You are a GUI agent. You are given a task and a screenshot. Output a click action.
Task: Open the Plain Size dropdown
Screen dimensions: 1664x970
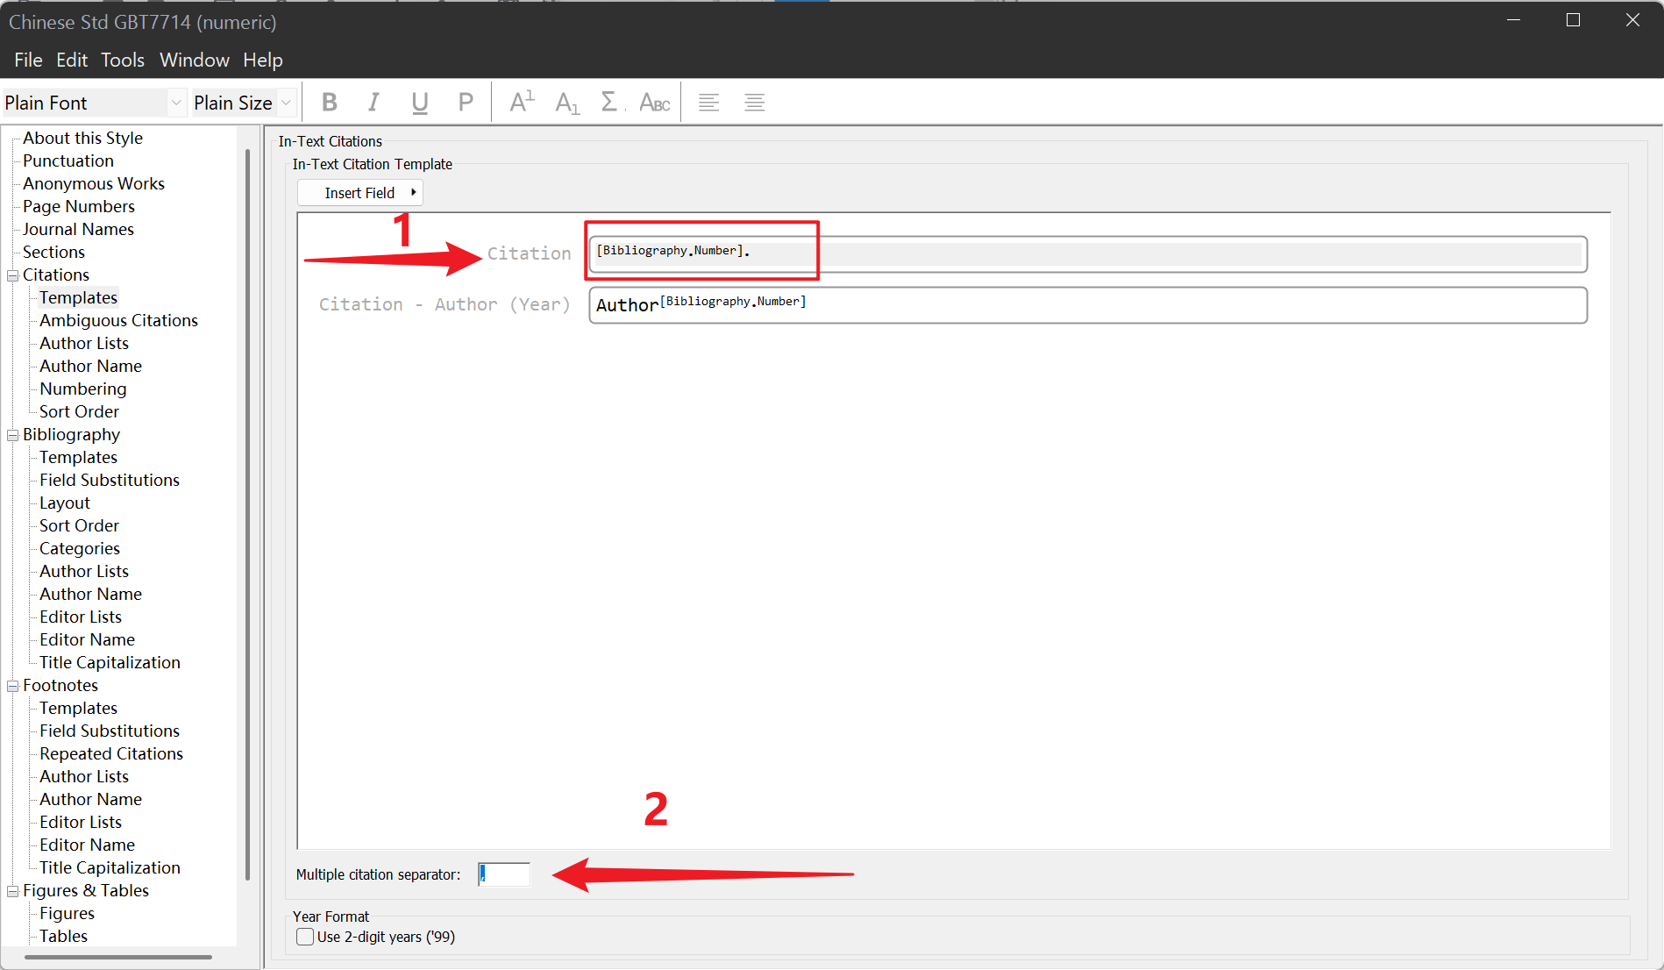click(x=286, y=103)
